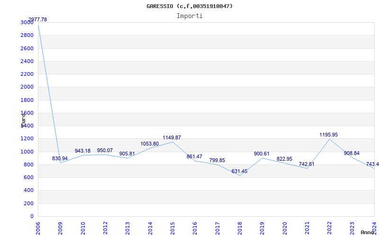Click the data label 900.61
This screenshot has width=379, height=237.
coord(262,154)
